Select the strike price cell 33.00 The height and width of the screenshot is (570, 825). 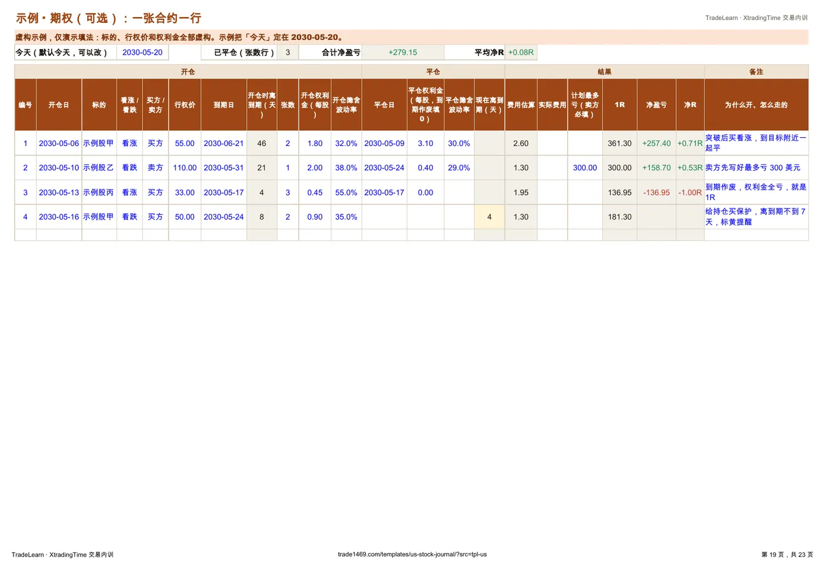[184, 193]
